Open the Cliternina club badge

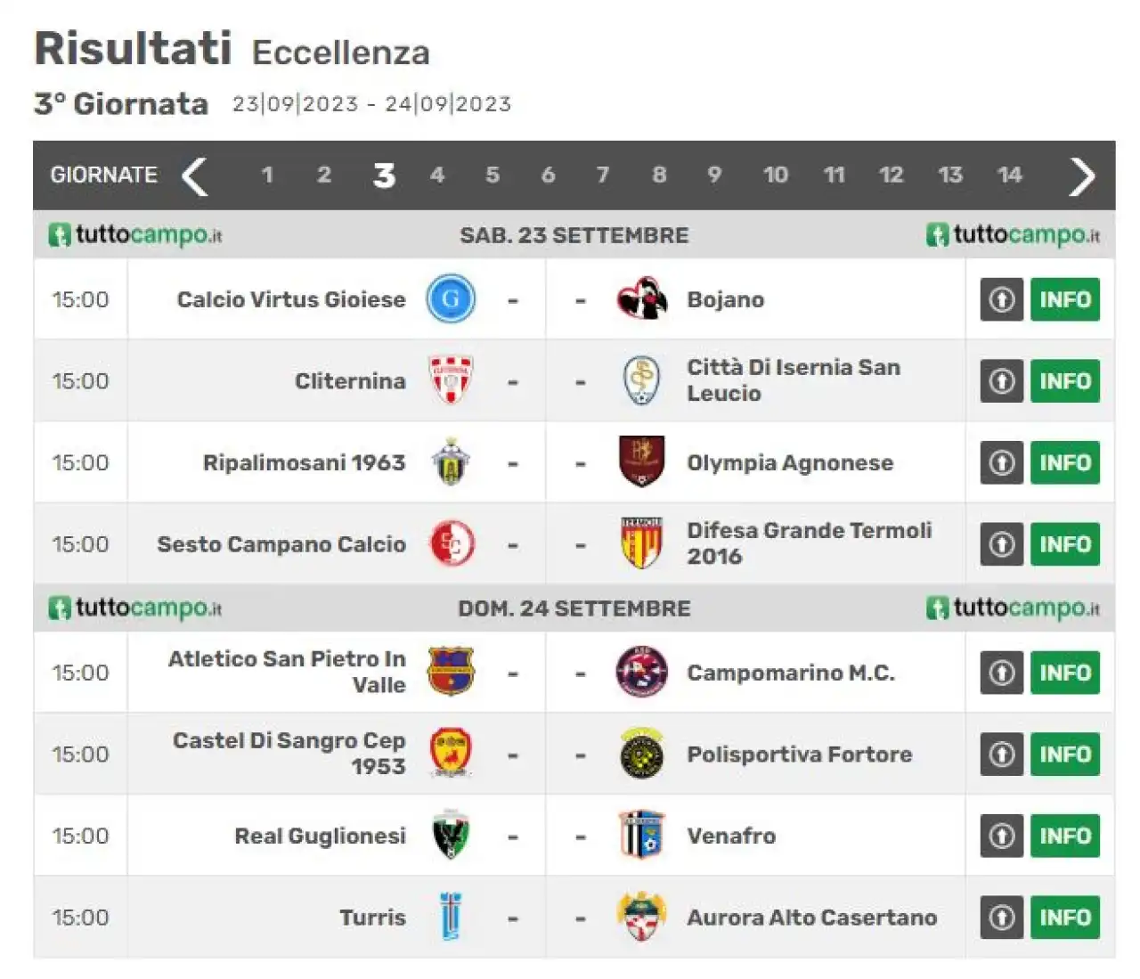(451, 380)
